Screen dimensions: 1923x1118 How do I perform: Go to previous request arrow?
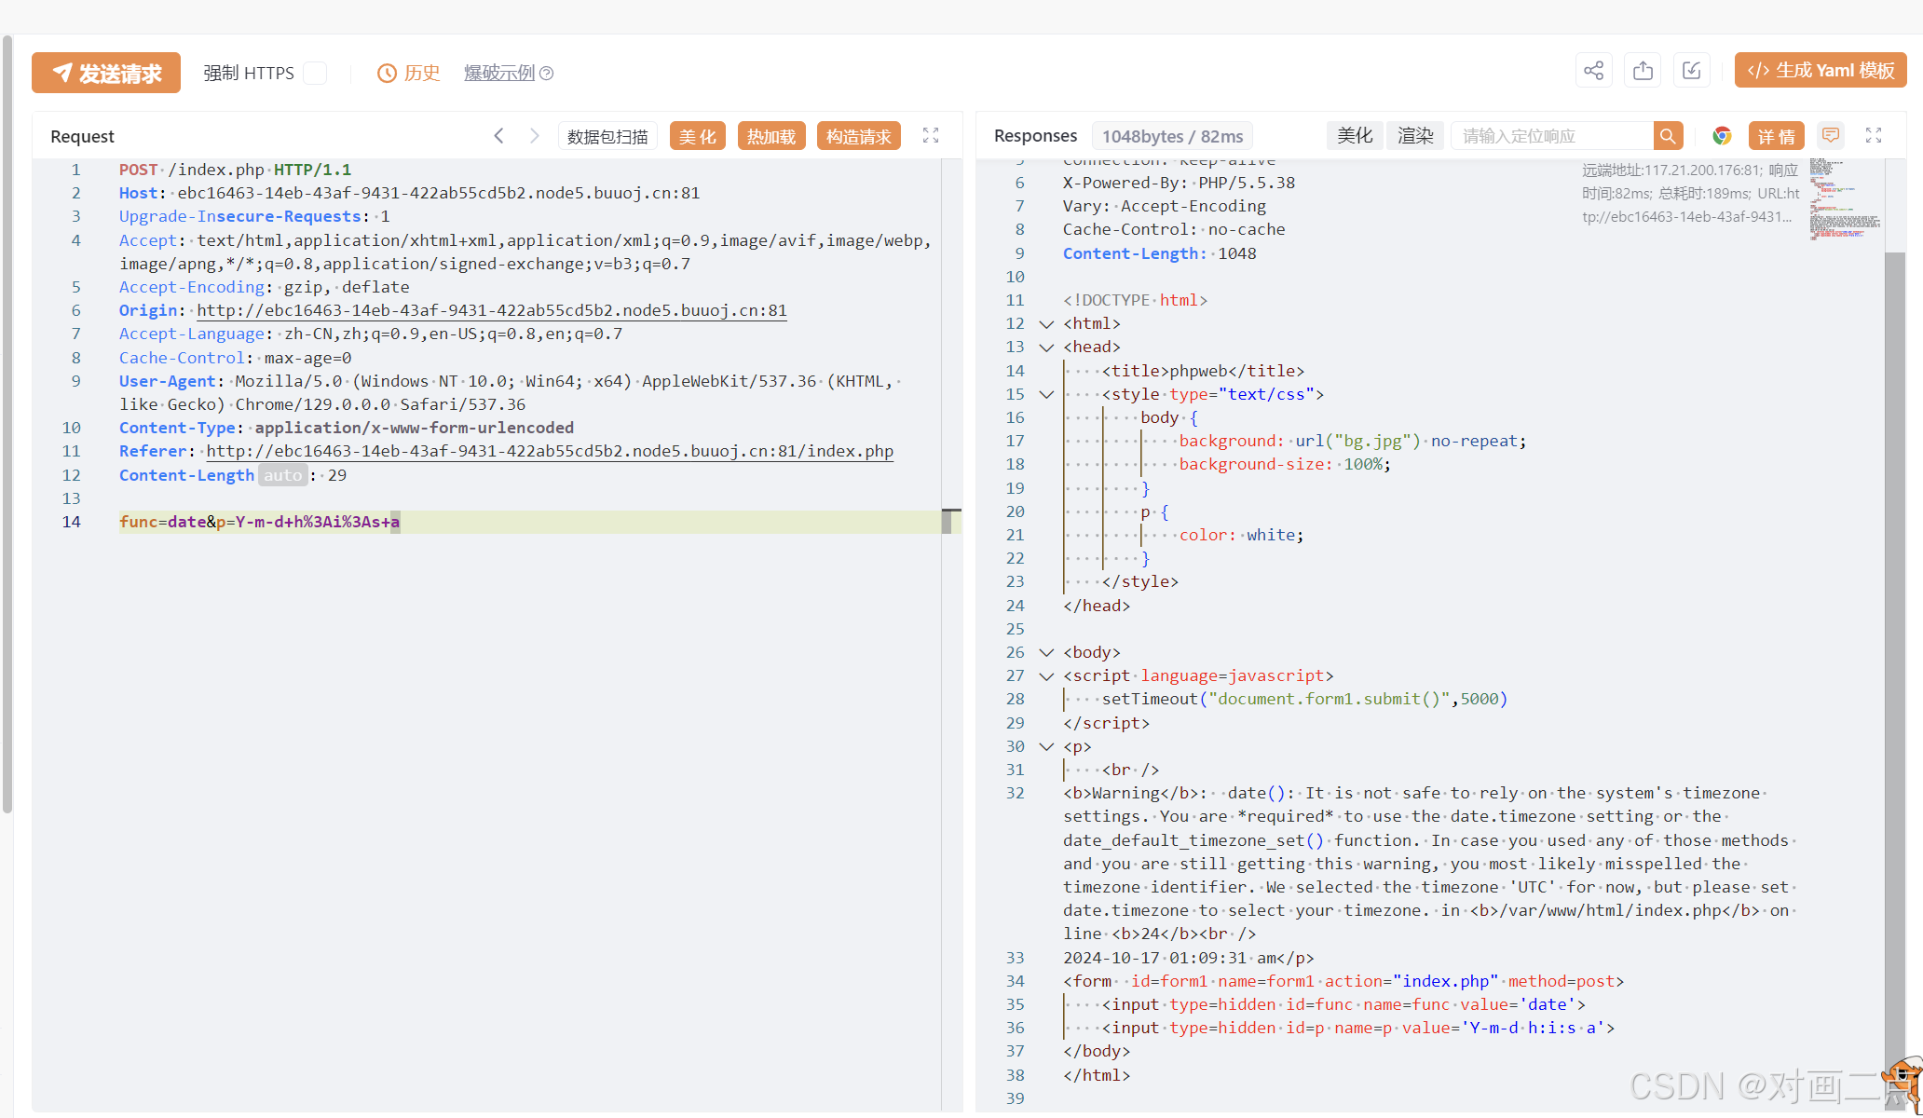(x=499, y=136)
